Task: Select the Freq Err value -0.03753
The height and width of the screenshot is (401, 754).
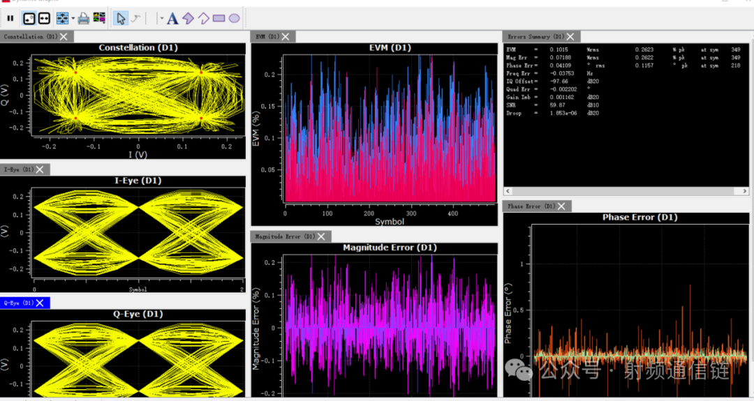Action: pyautogui.click(x=561, y=73)
